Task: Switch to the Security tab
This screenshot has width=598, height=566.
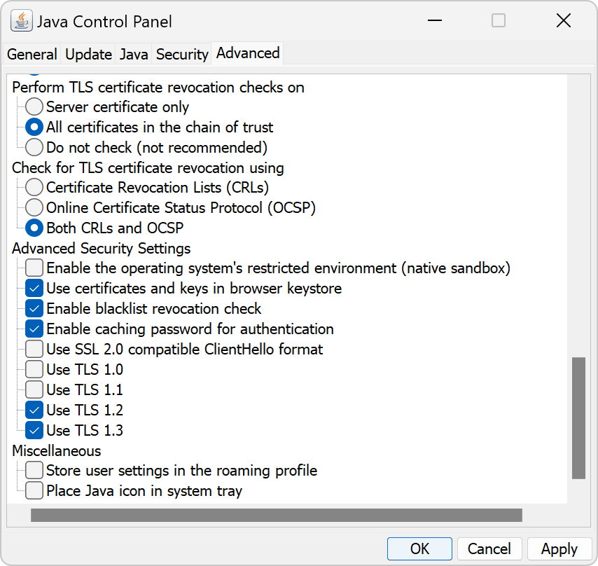Action: coord(181,54)
